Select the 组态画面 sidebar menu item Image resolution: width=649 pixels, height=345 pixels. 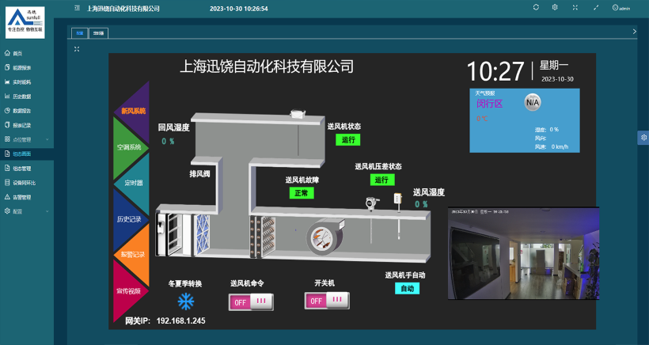click(27, 154)
